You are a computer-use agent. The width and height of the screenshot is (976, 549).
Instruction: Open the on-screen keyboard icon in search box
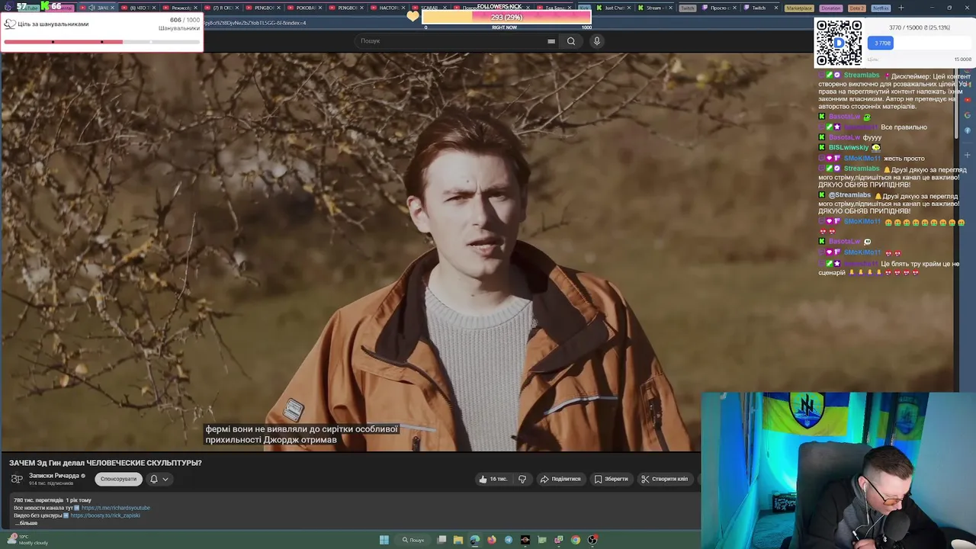pos(551,41)
